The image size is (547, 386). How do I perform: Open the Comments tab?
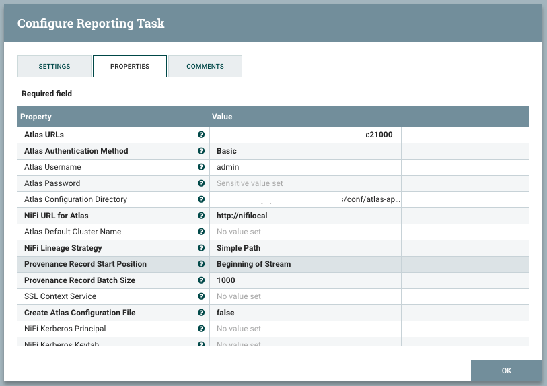coord(205,67)
